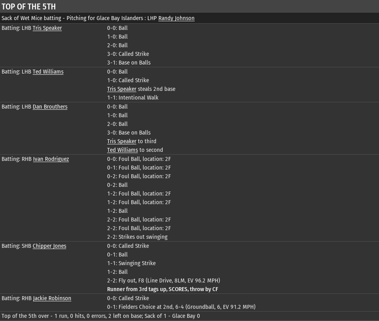Image resolution: width=379 pixels, height=321 pixels.
Task: Click the 1-1 Swinging Strike line
Action: (131, 263)
